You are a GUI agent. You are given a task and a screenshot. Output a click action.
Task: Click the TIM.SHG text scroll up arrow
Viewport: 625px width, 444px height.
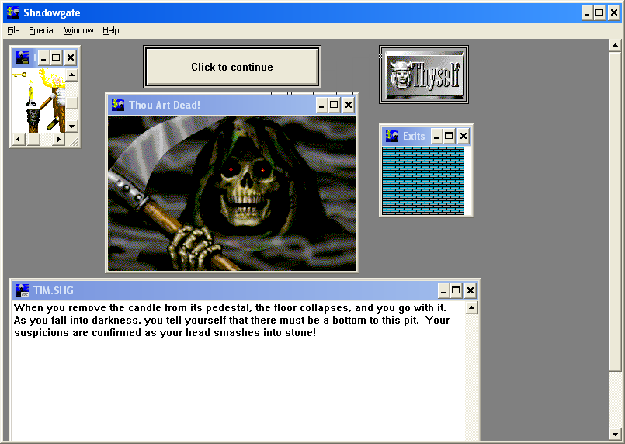[471, 307]
